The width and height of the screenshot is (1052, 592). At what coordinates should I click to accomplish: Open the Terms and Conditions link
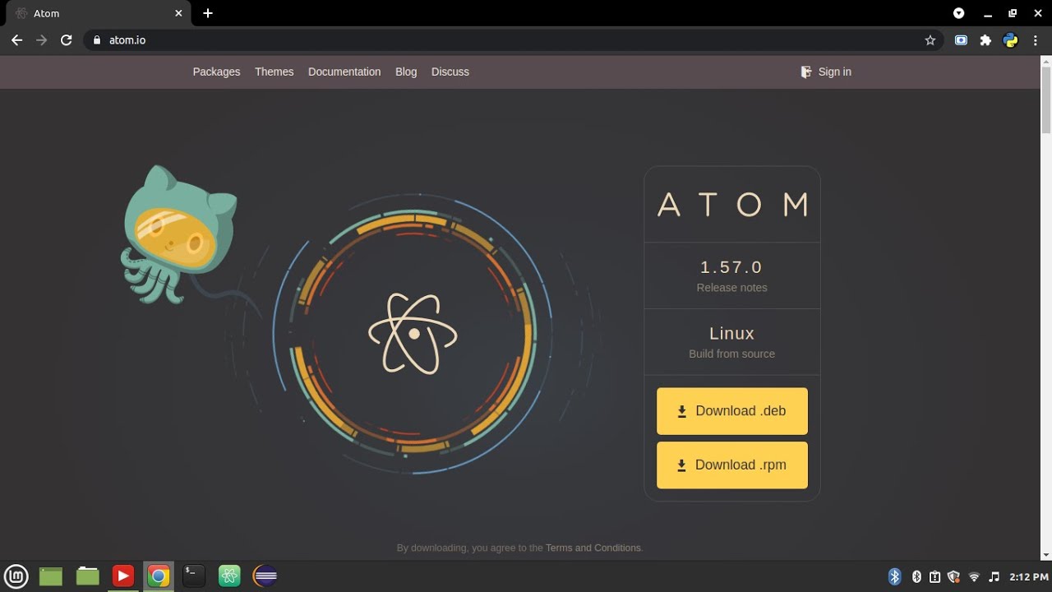click(x=593, y=548)
